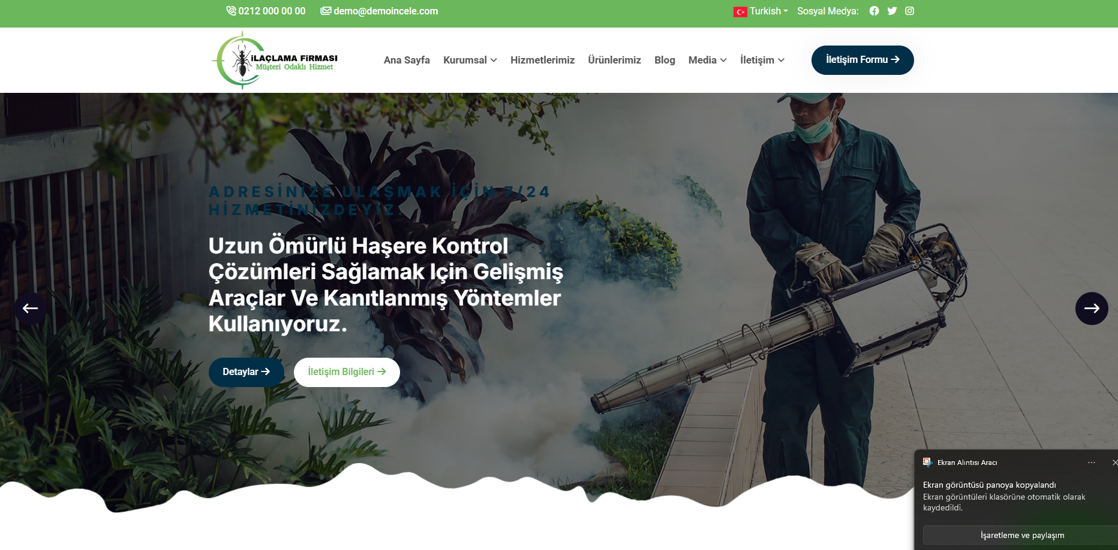Go back a slide using the left arrow

[x=30, y=308]
